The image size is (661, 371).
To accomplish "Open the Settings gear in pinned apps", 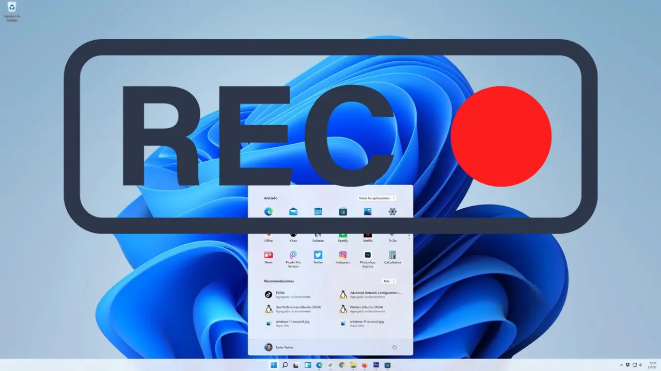I will 392,212.
